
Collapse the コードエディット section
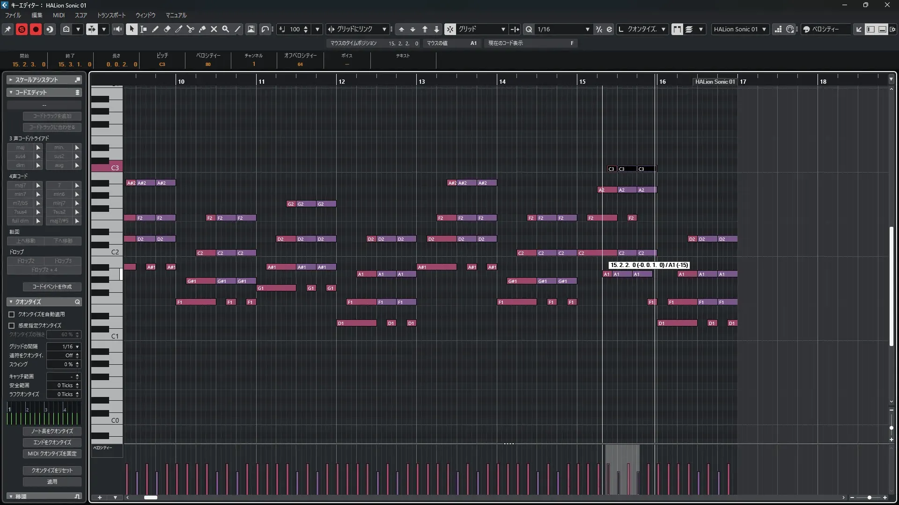click(x=11, y=92)
